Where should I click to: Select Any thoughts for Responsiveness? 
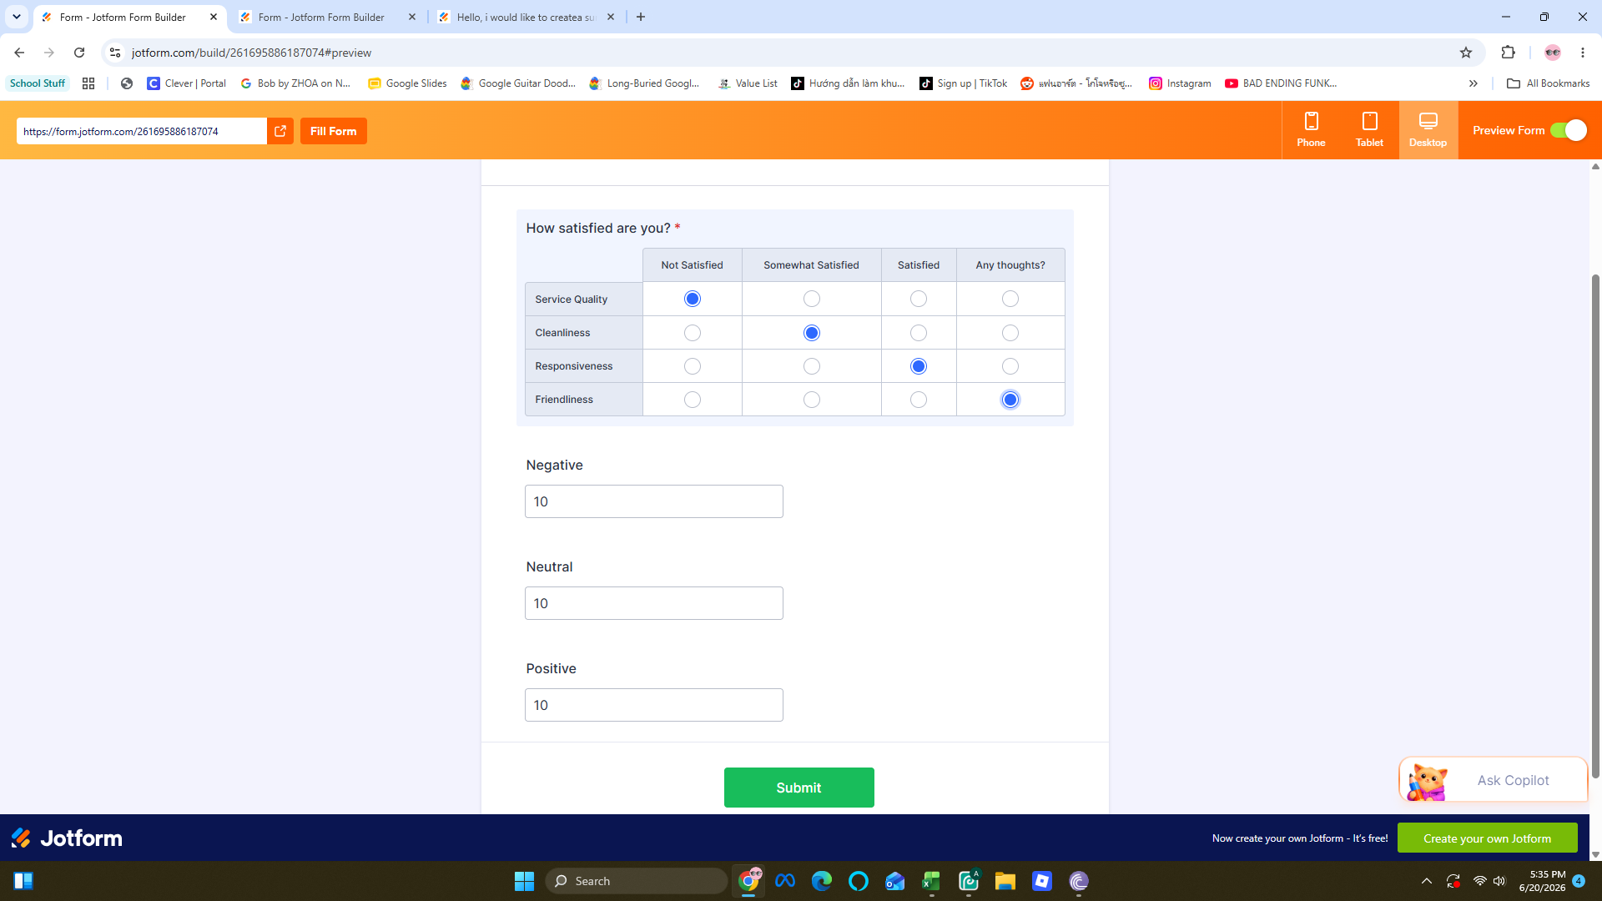tap(1010, 366)
